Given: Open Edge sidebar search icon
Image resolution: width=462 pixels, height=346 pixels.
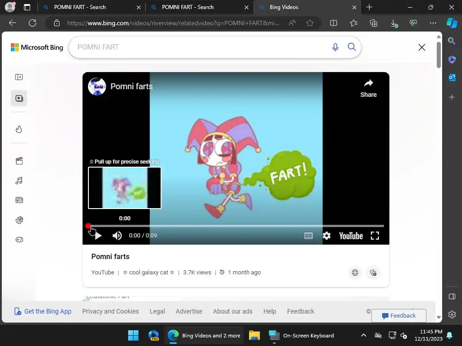Looking at the screenshot, I should click(x=452, y=41).
